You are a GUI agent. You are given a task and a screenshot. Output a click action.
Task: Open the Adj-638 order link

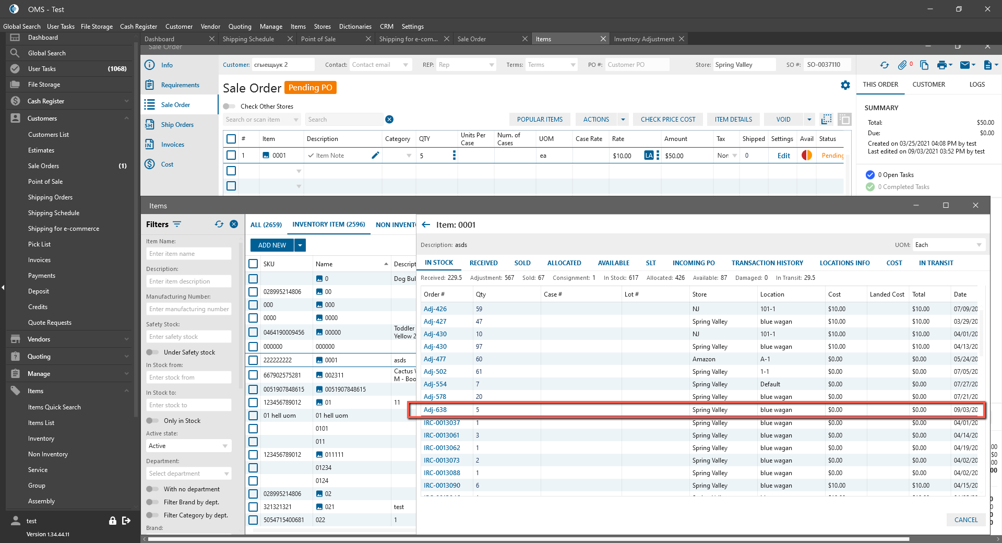pyautogui.click(x=435, y=410)
